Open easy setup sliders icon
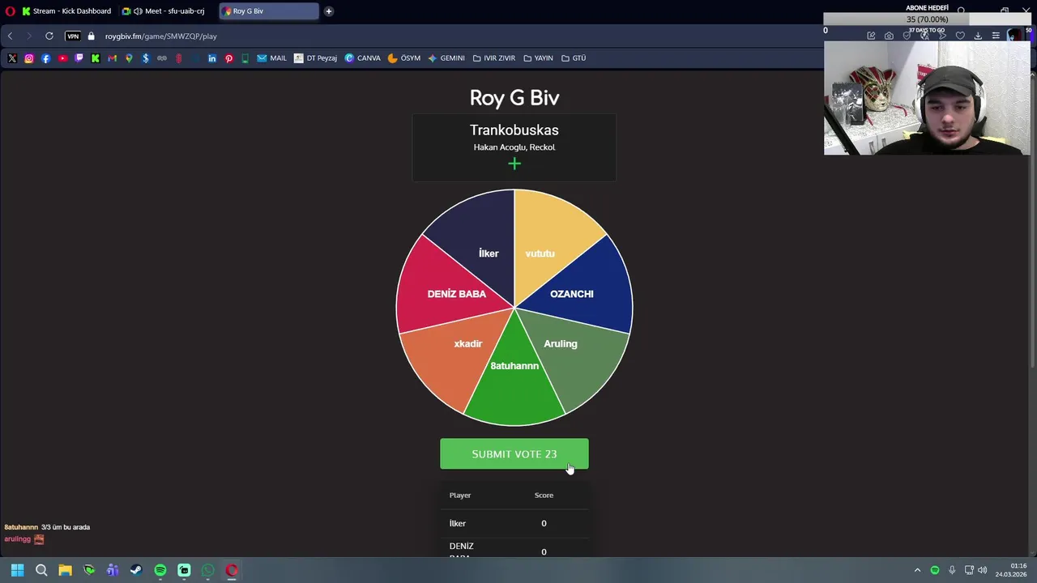The image size is (1037, 583). coord(996,36)
